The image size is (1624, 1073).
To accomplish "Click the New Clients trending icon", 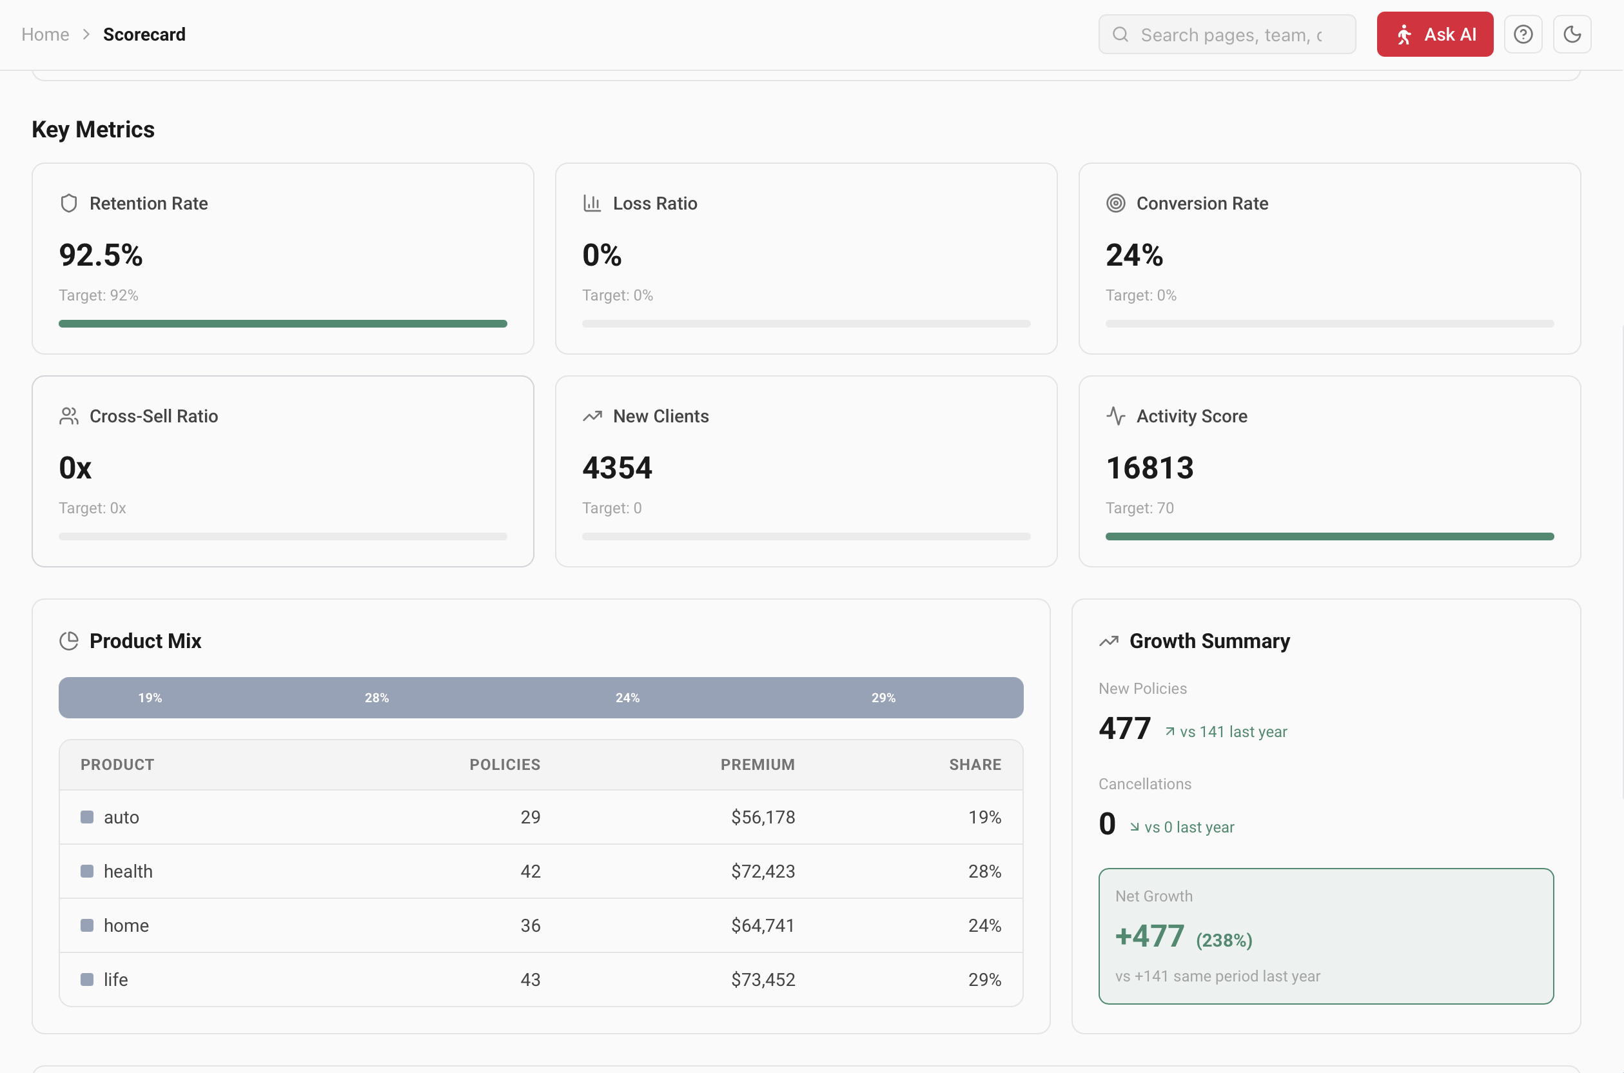I will (592, 416).
